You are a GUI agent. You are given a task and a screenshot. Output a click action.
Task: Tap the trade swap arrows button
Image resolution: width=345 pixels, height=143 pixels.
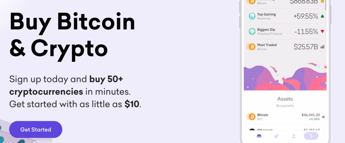(311, 136)
